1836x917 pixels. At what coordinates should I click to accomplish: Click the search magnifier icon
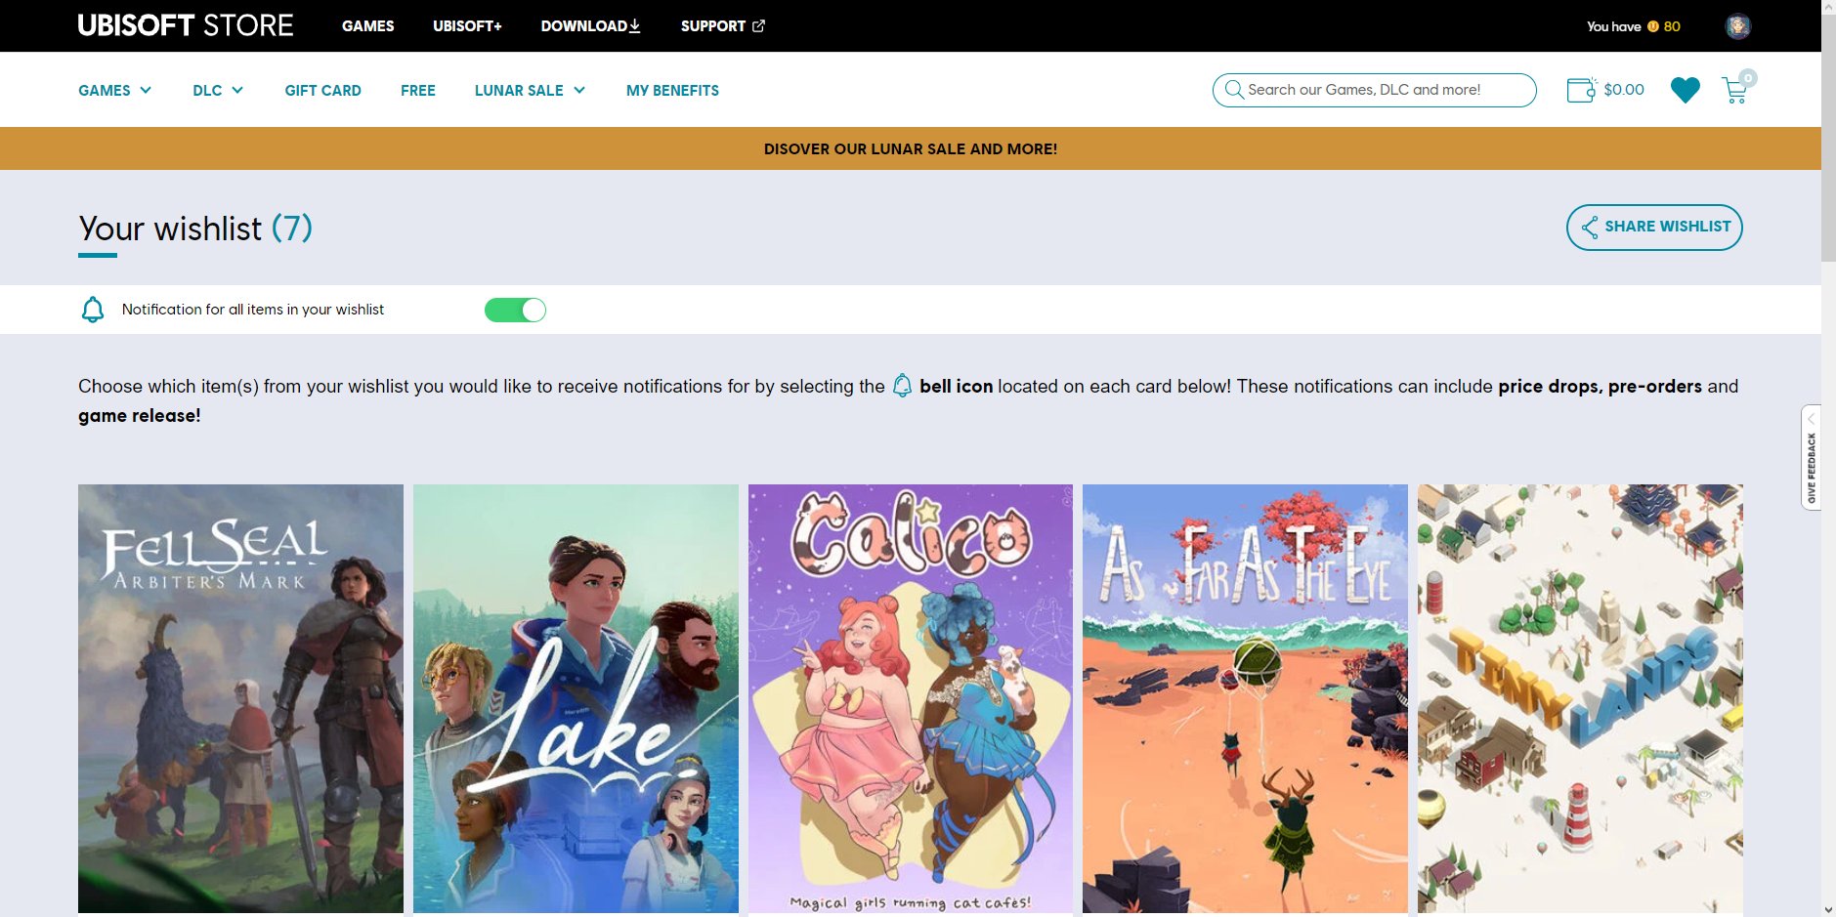click(1234, 90)
